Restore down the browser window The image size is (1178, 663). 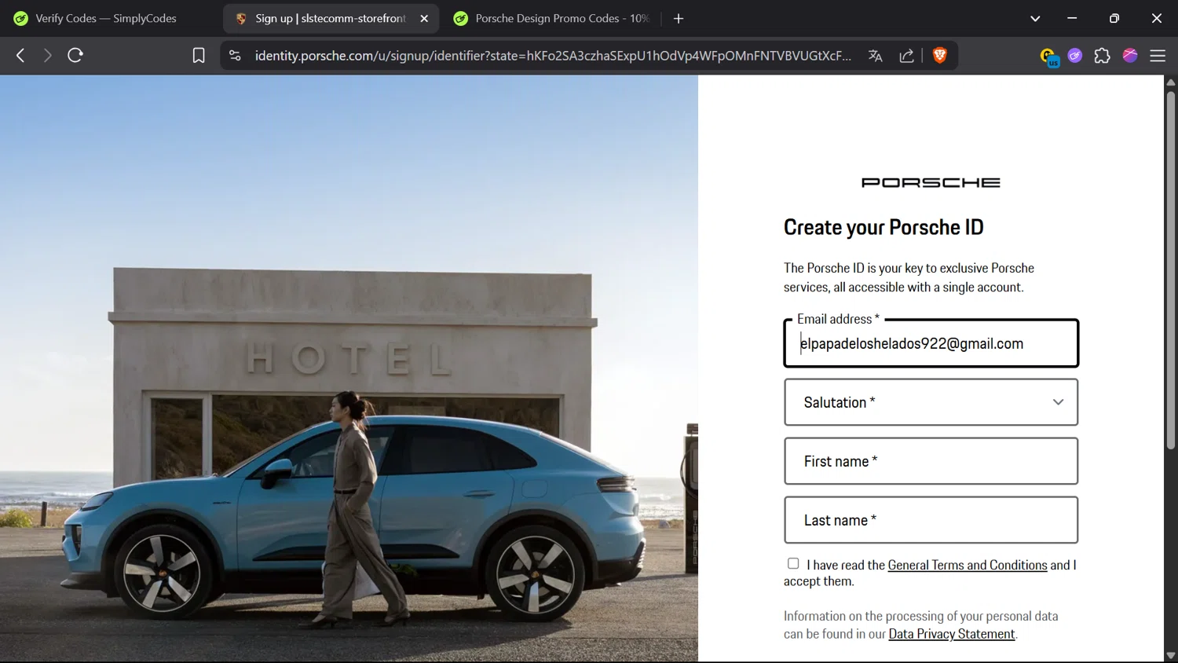coord(1114,18)
